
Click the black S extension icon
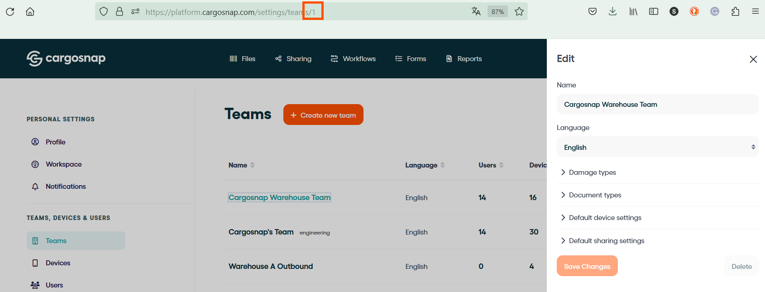pyautogui.click(x=674, y=12)
